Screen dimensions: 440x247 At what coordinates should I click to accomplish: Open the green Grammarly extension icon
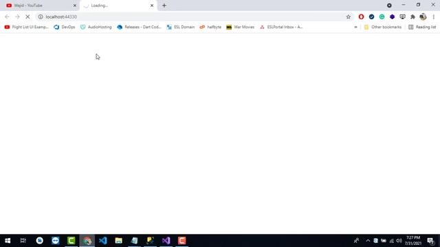pyautogui.click(x=382, y=16)
